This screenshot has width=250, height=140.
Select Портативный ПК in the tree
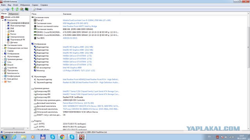tap(16, 40)
